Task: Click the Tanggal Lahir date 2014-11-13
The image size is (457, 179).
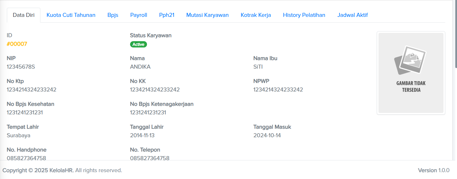Action: point(142,136)
